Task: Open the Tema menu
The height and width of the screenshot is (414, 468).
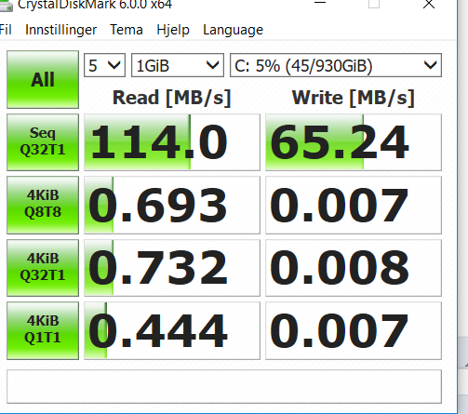Action: (127, 30)
